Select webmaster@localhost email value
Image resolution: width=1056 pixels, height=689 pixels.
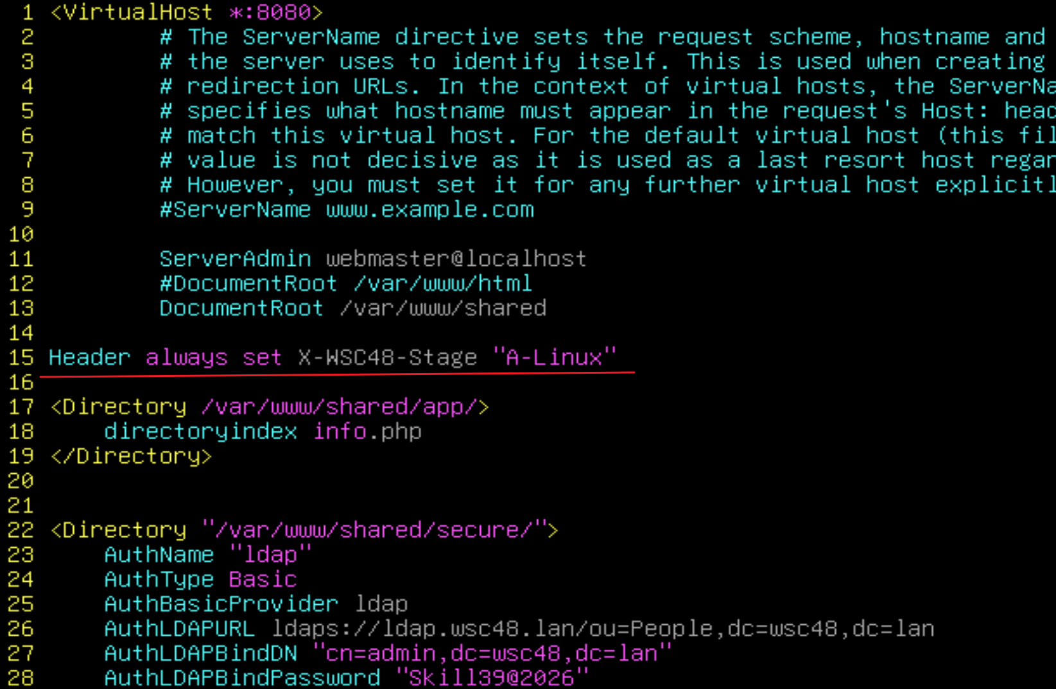pos(456,259)
